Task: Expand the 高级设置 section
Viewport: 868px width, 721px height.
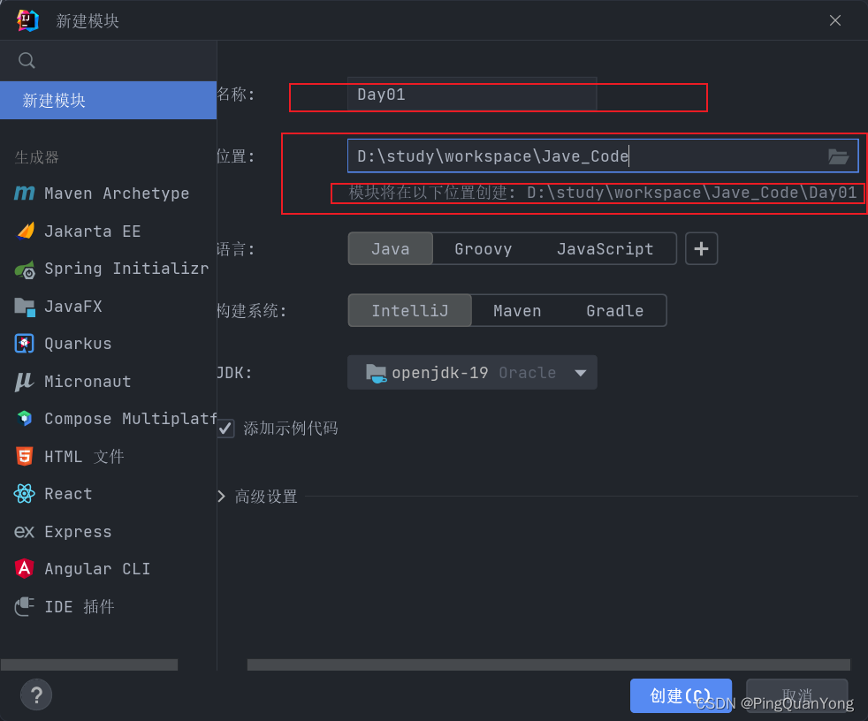Action: click(222, 497)
